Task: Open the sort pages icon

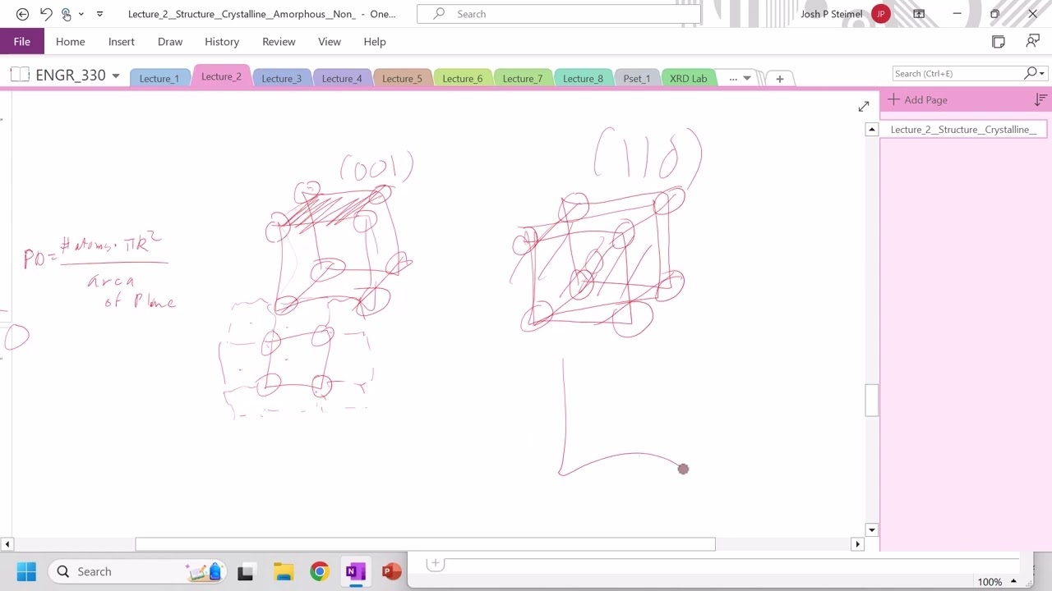Action: coord(1040,100)
